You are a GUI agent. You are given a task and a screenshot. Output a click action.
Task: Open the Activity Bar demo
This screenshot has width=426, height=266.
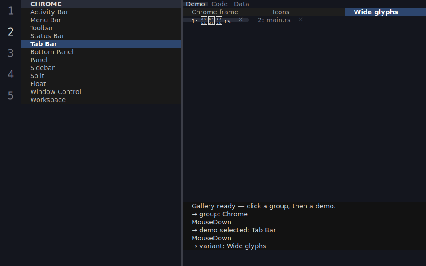point(101,12)
